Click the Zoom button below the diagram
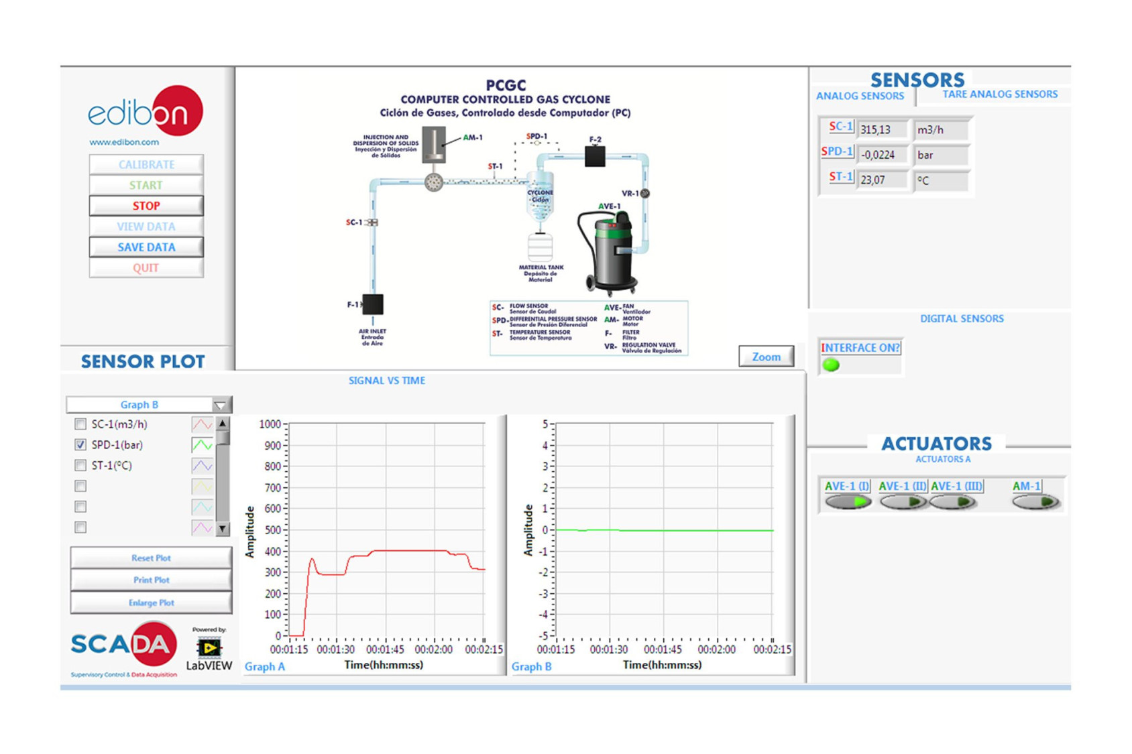1132x754 pixels. [x=765, y=357]
